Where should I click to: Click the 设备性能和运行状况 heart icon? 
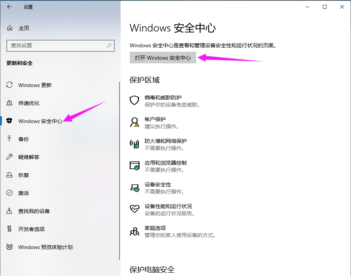point(135,209)
